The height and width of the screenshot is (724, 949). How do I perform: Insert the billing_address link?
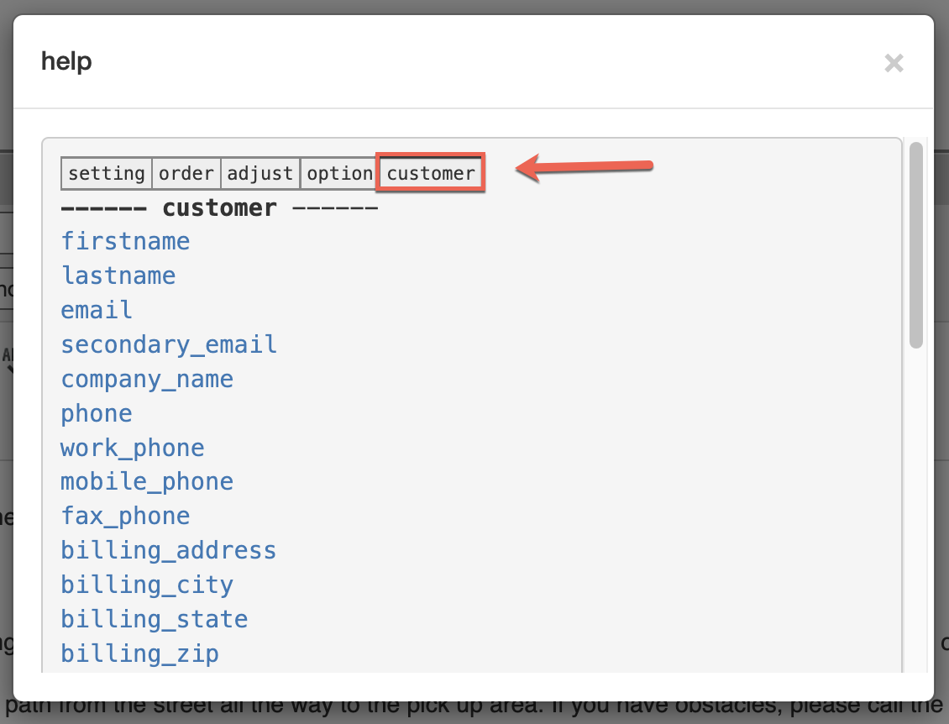pos(169,551)
